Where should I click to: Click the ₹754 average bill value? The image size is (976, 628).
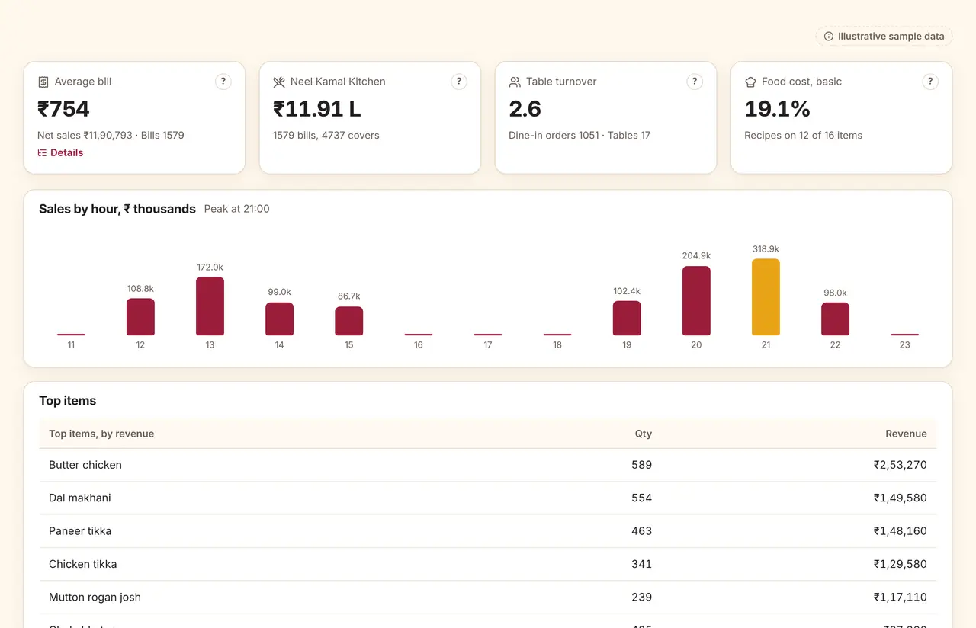(63, 109)
